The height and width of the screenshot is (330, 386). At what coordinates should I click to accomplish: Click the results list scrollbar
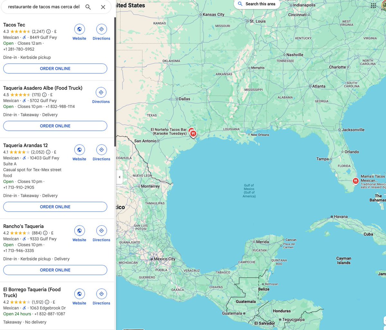pos(115,82)
